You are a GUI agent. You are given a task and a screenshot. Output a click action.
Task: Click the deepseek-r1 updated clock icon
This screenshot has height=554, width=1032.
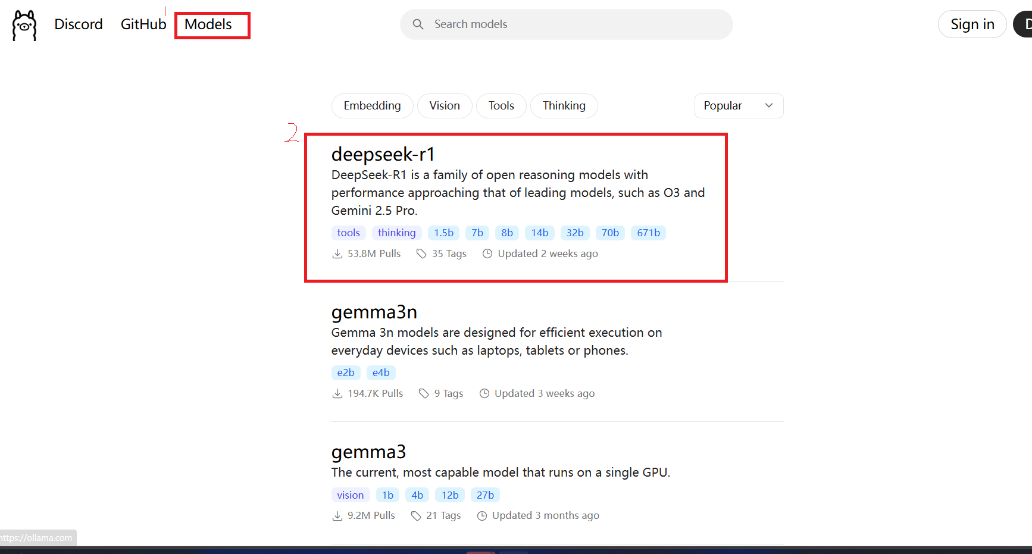(x=487, y=253)
